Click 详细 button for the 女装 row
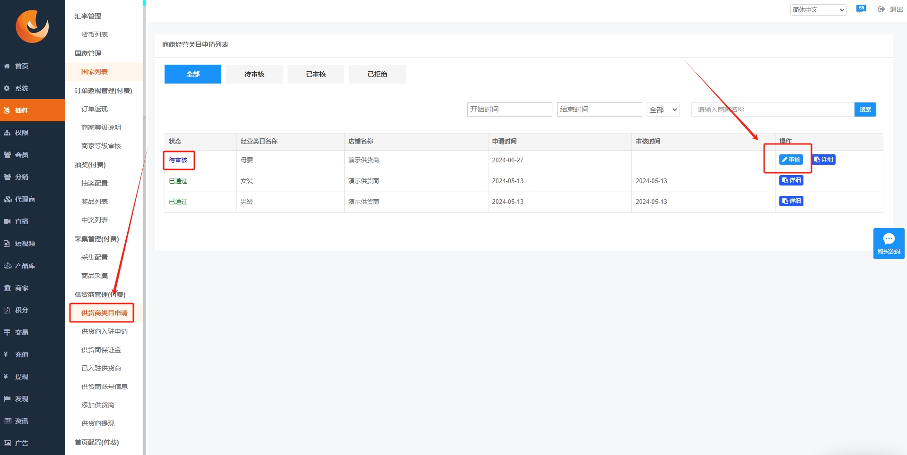 [791, 180]
